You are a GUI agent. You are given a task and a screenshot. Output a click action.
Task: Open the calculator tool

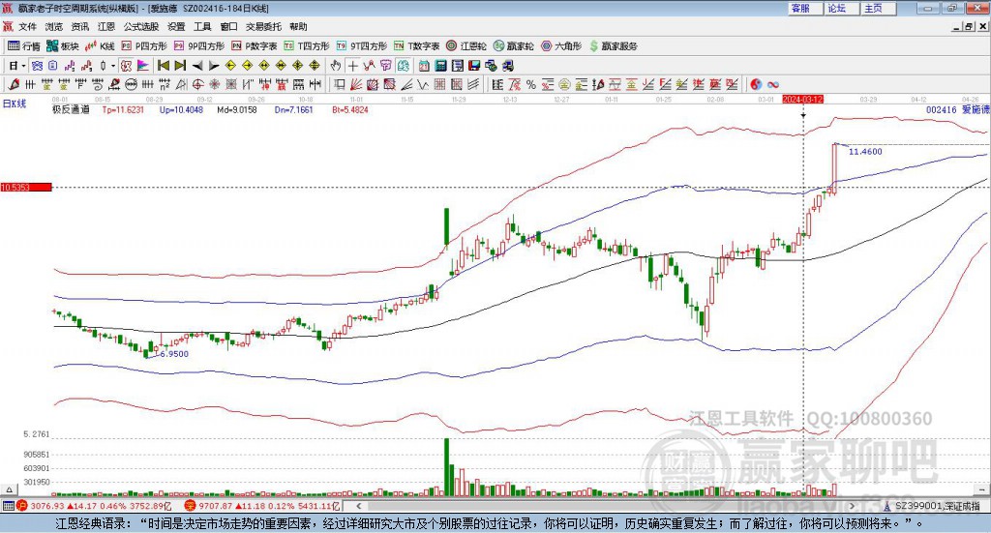click(440, 66)
